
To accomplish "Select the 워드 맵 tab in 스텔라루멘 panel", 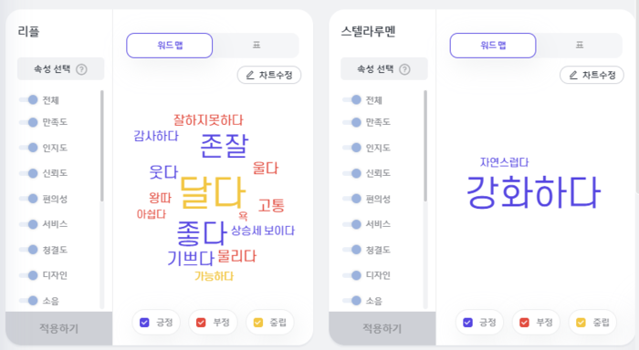I will click(x=493, y=46).
